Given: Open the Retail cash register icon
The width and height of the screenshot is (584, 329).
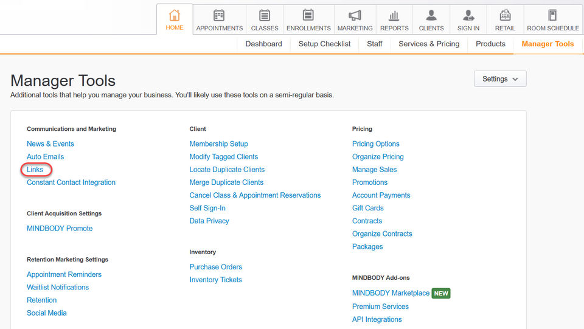Looking at the screenshot, I should pyautogui.click(x=505, y=16).
